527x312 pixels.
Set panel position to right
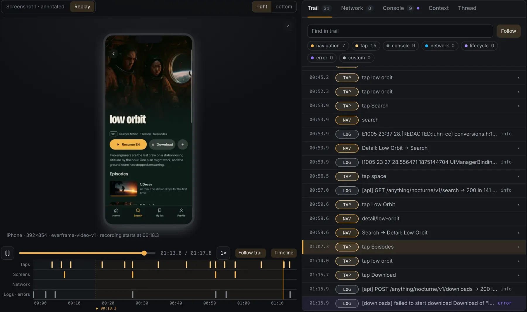click(x=262, y=6)
